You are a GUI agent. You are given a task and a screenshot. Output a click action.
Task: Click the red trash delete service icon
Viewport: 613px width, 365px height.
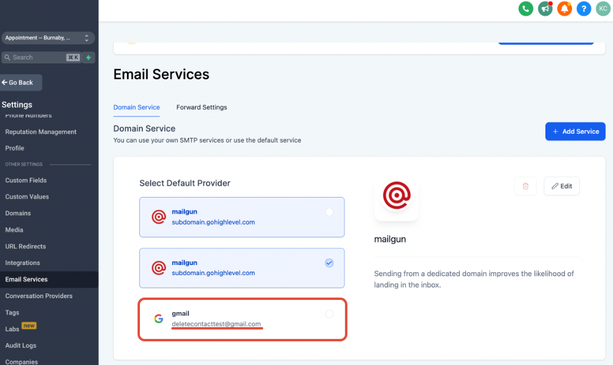[x=525, y=186]
